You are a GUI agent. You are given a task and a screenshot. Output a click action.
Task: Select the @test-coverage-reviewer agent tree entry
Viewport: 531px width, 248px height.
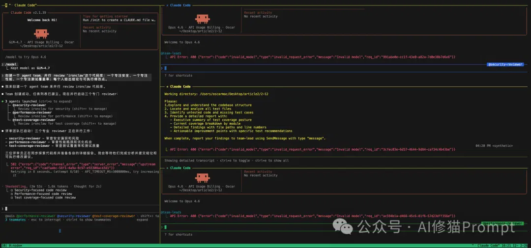pos(34,120)
